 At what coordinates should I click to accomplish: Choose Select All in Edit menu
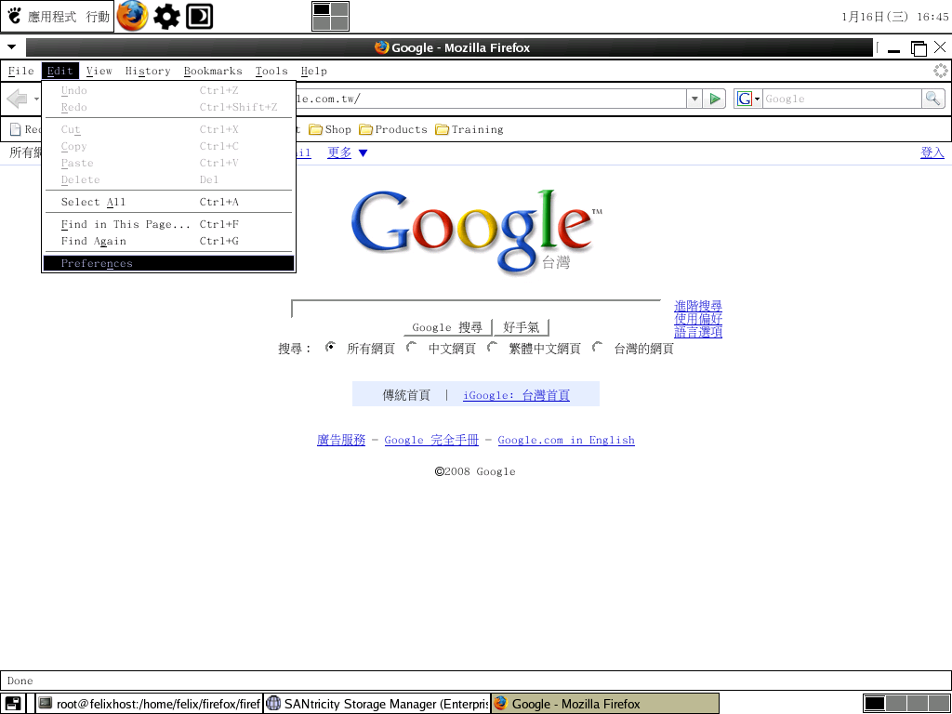(x=169, y=202)
